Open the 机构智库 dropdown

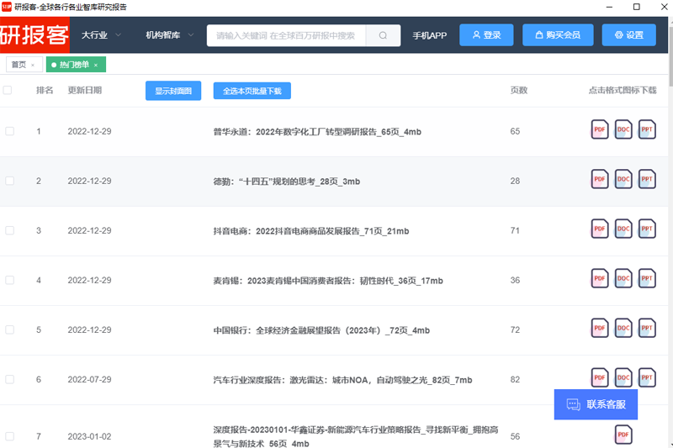[x=169, y=35]
